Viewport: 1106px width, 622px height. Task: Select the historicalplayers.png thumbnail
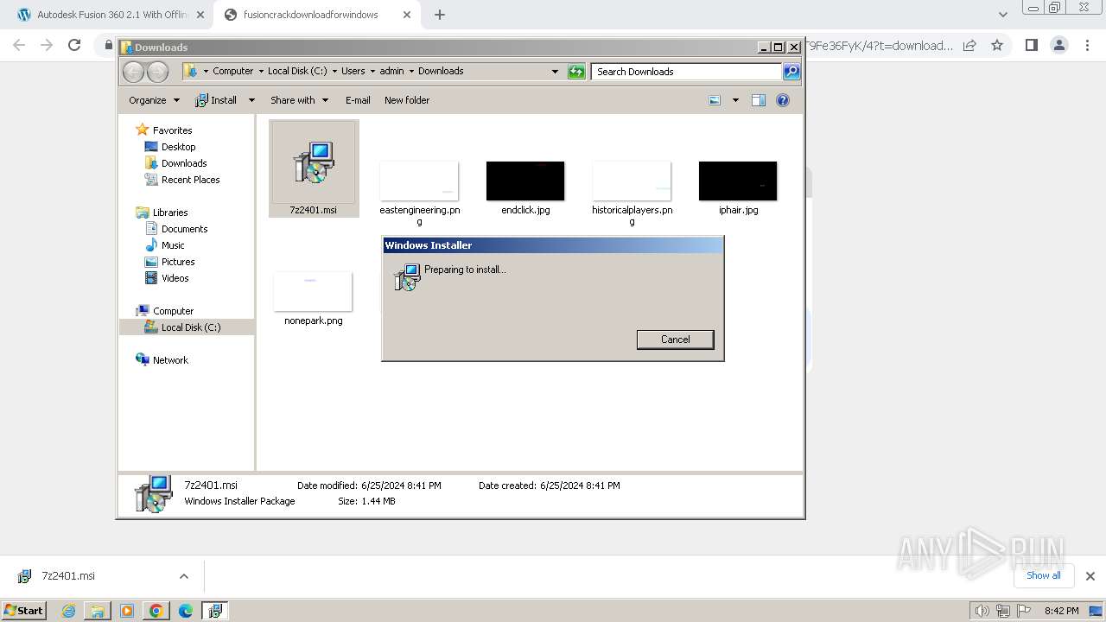coord(632,181)
